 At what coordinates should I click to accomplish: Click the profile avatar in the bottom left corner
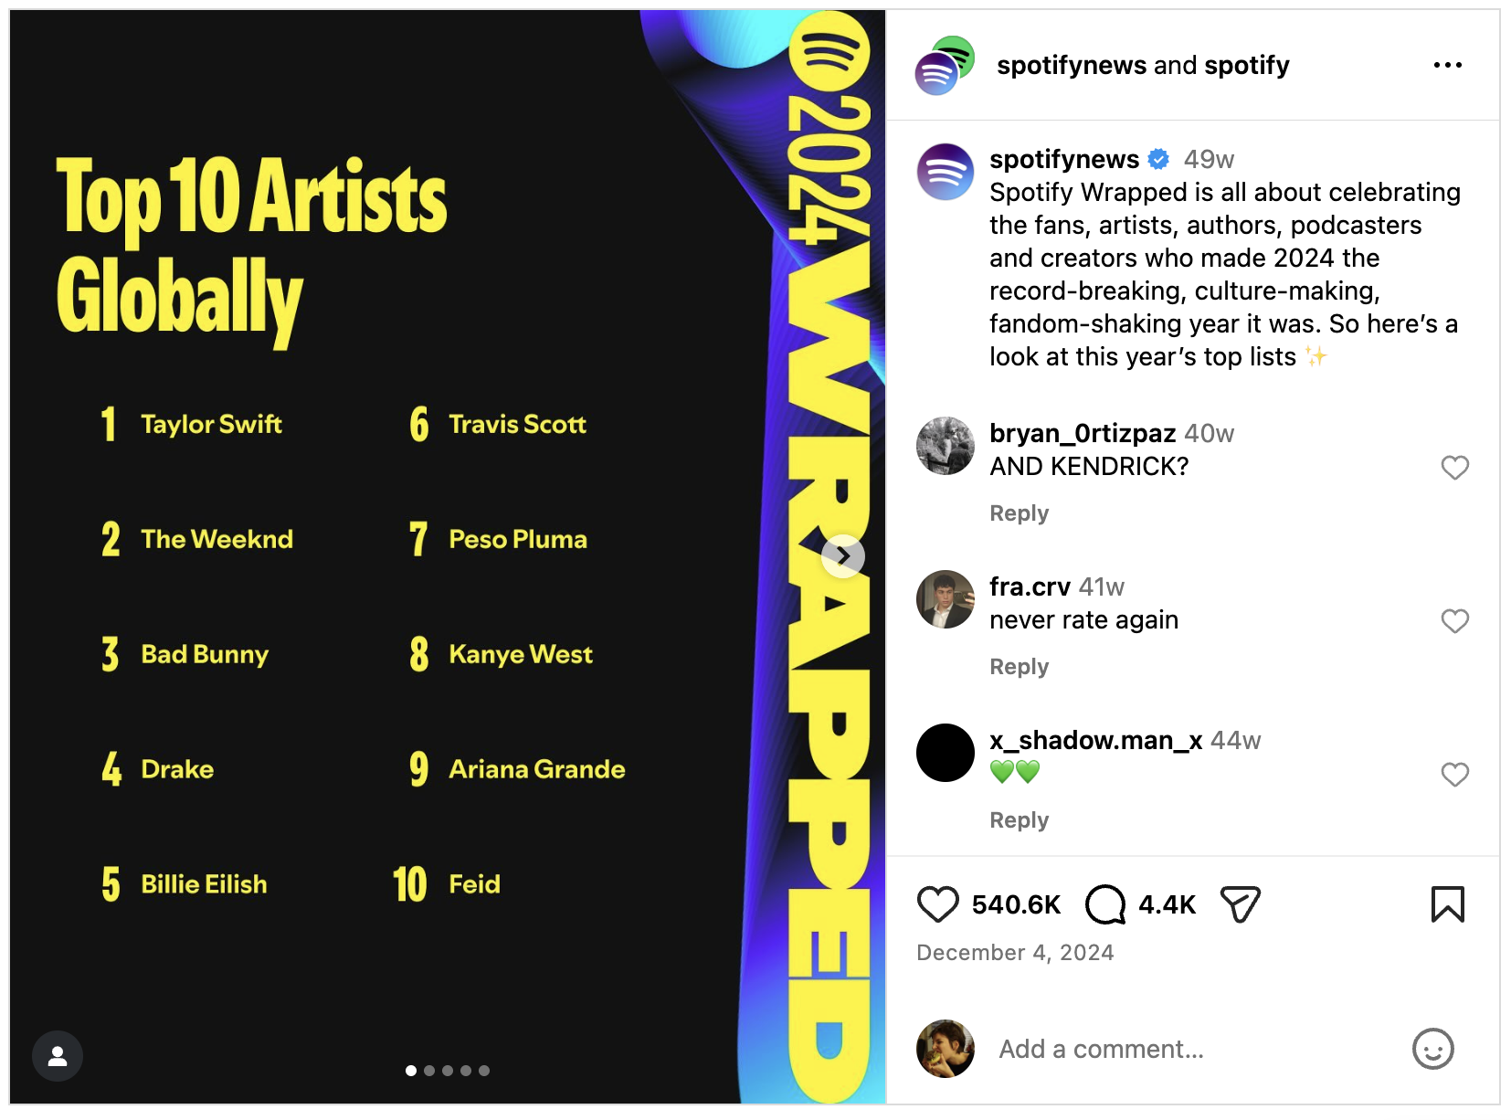57,1056
